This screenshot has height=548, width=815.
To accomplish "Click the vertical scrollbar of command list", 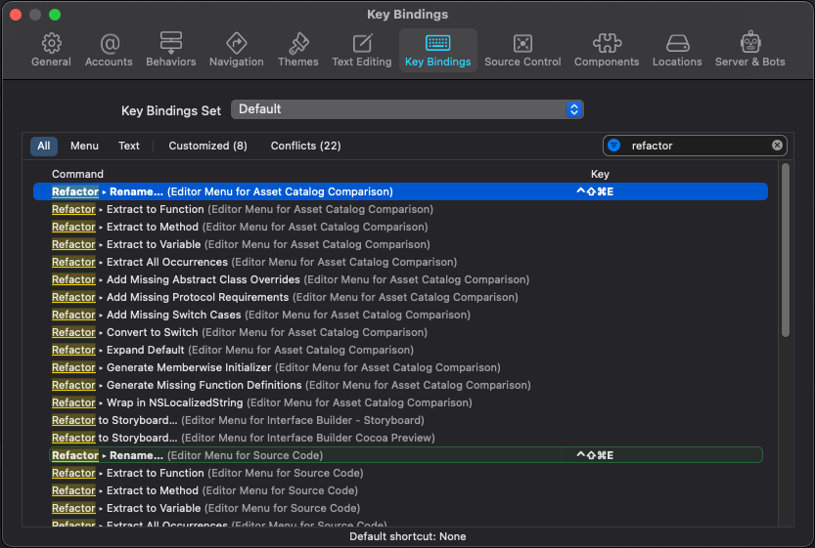I will tap(786, 250).
